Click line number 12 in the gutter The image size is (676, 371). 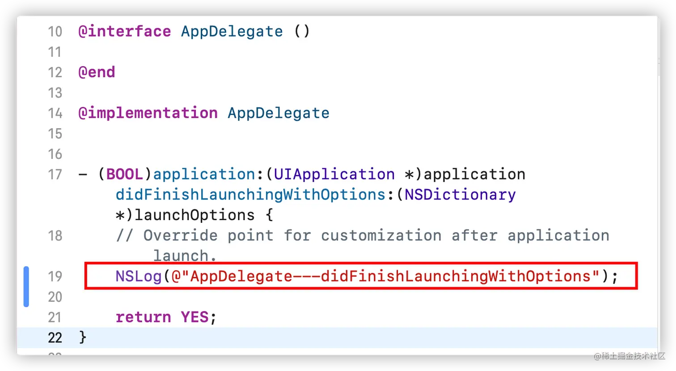coord(55,72)
